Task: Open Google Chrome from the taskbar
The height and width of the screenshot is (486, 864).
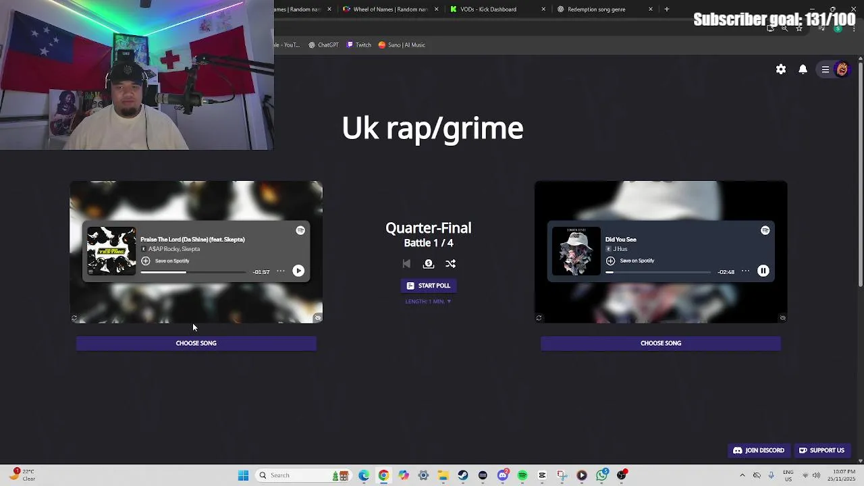Action: (x=383, y=475)
